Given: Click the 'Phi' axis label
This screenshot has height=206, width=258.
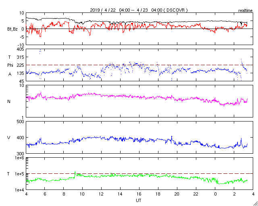Looking at the screenshot, I should pyautogui.click(x=10, y=65).
